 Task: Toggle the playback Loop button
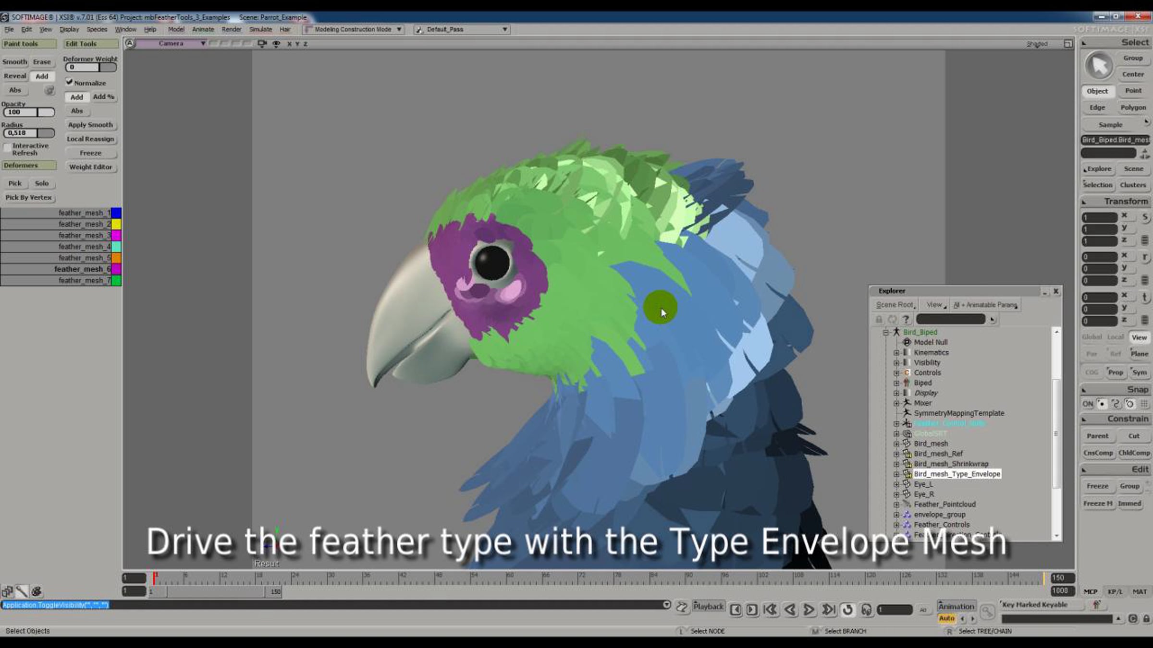847,610
